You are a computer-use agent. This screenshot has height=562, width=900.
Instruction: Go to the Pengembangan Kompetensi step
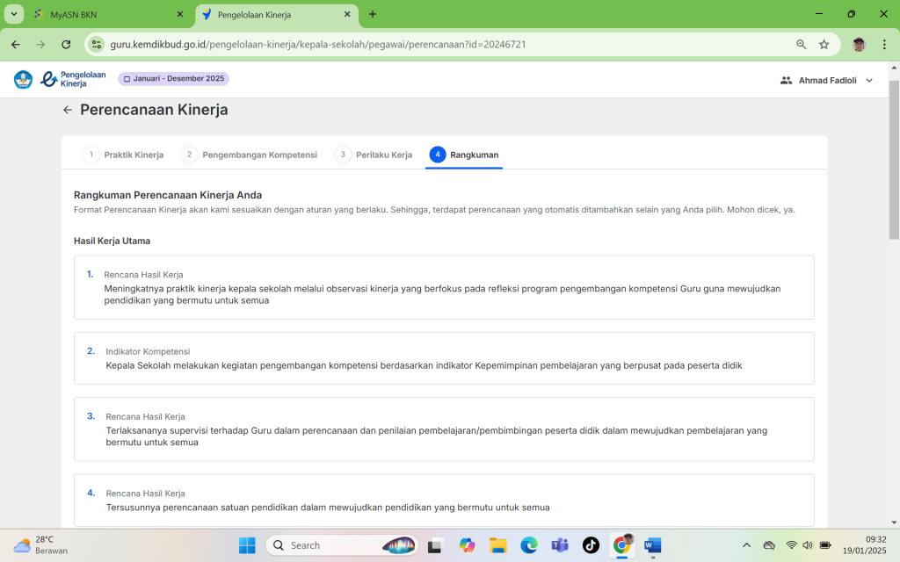pyautogui.click(x=250, y=155)
